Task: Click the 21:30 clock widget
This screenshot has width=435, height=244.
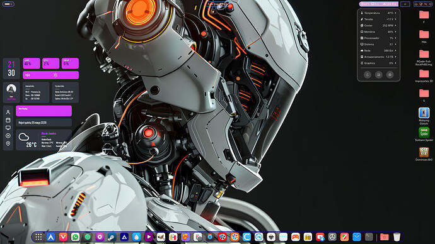Action: [x=11, y=69]
